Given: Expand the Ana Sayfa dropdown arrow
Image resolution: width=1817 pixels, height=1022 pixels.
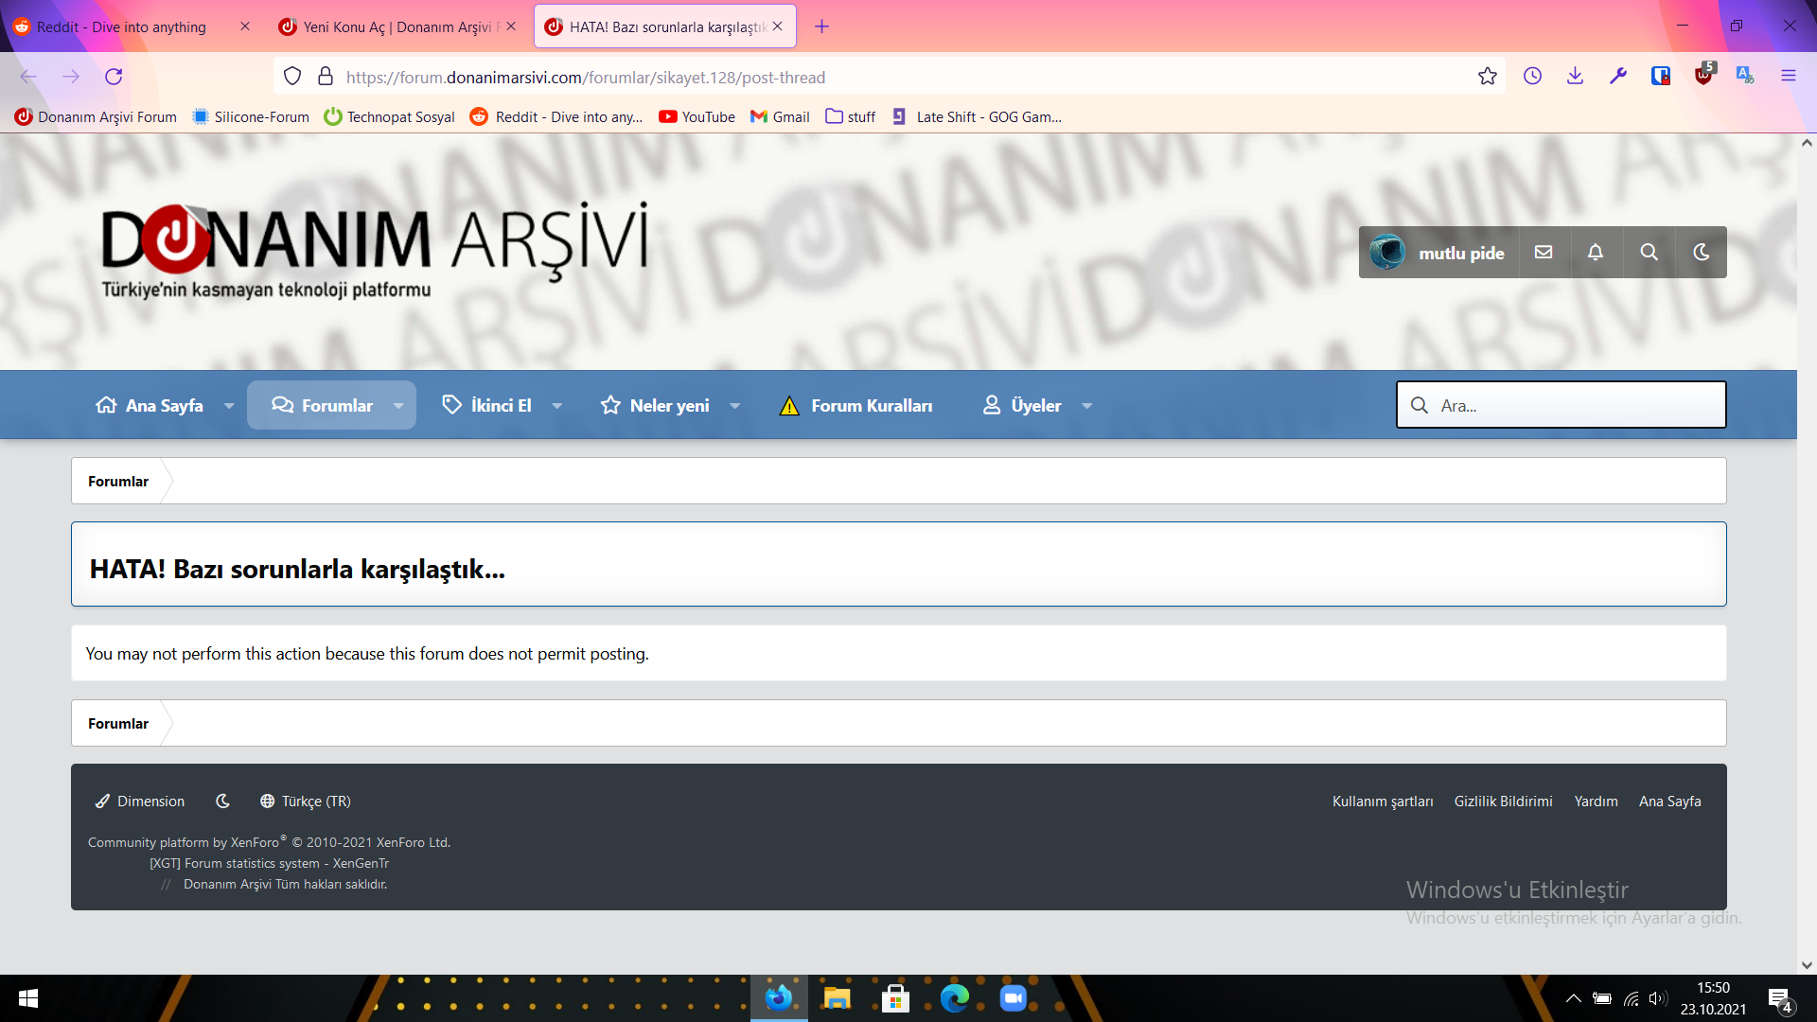Looking at the screenshot, I should pyautogui.click(x=229, y=406).
